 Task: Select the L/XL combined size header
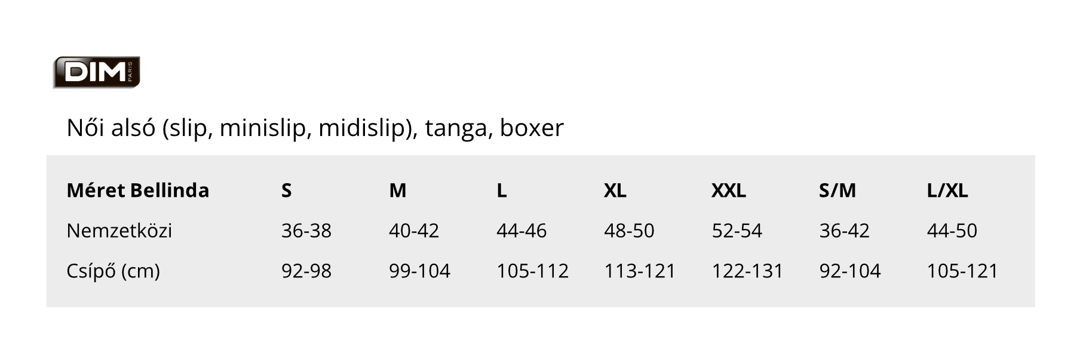click(x=947, y=190)
